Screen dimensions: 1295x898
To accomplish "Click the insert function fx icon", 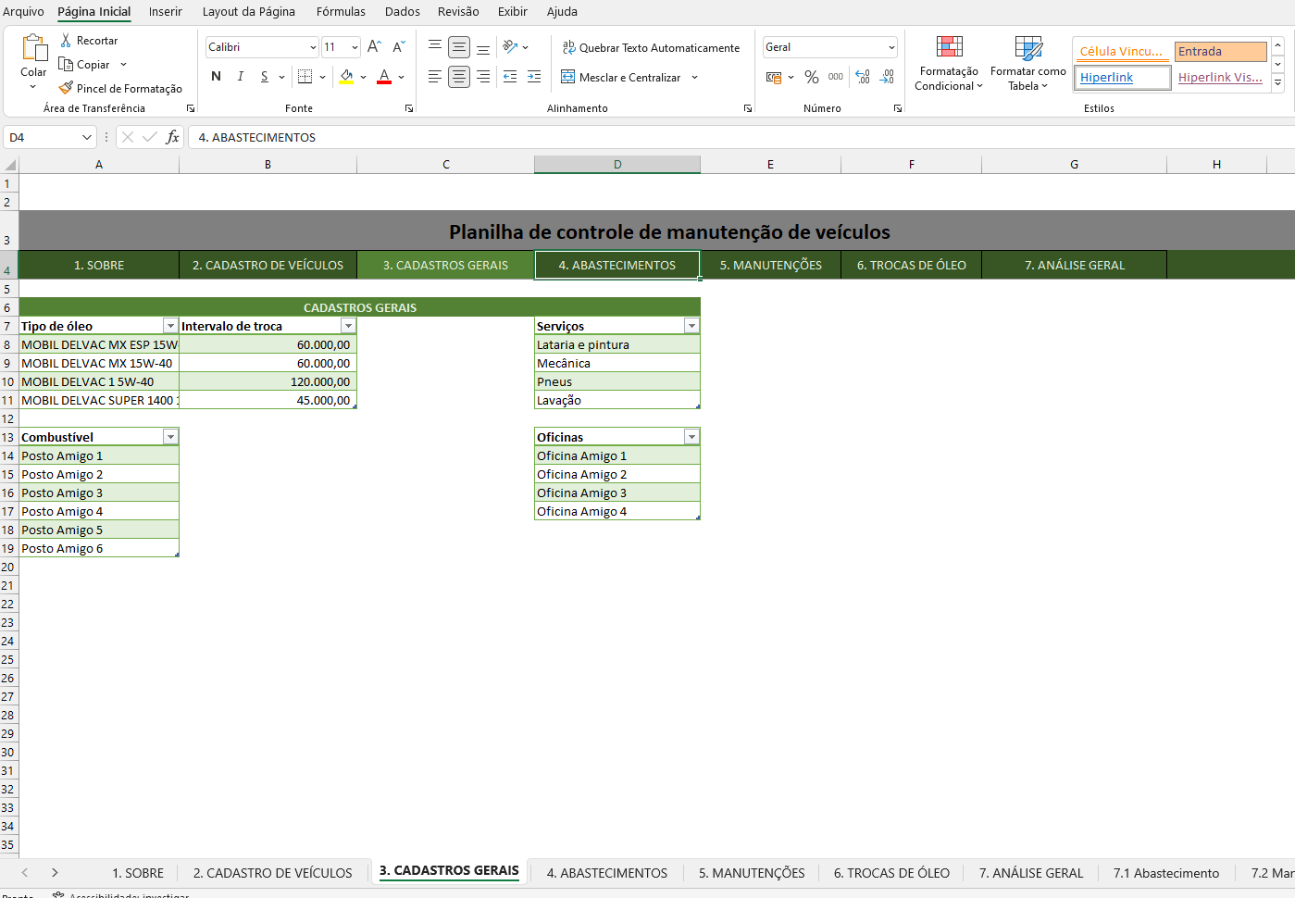I will click(172, 137).
